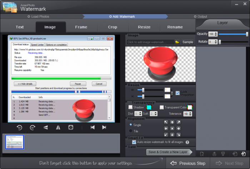
Task: Rotate photo 90 degrees clockwise
Action: [x=32, y=128]
